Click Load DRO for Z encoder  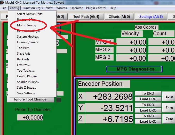tap(148, 121)
